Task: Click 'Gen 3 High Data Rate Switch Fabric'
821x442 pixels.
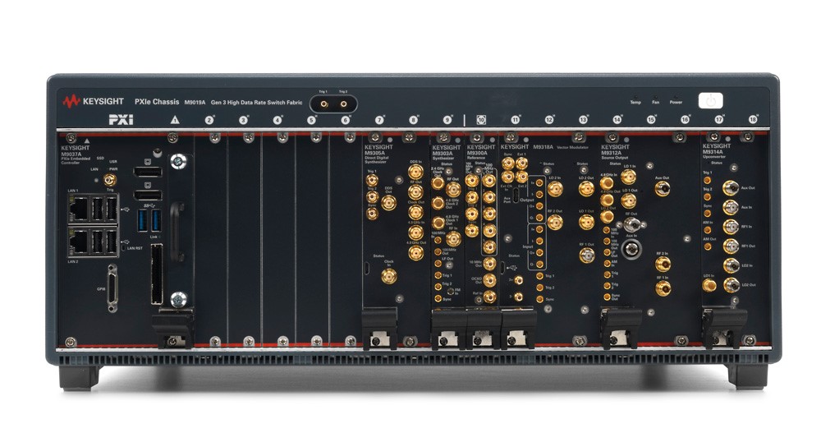Action: tap(256, 103)
